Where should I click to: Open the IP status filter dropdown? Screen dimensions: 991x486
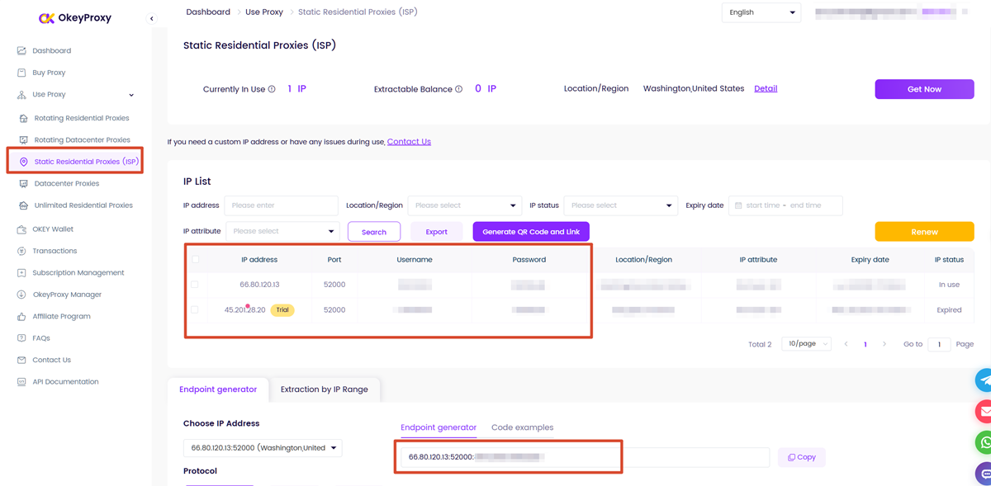(621, 205)
